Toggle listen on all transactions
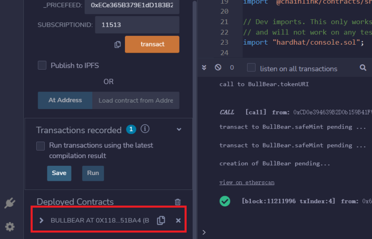 click(252, 67)
